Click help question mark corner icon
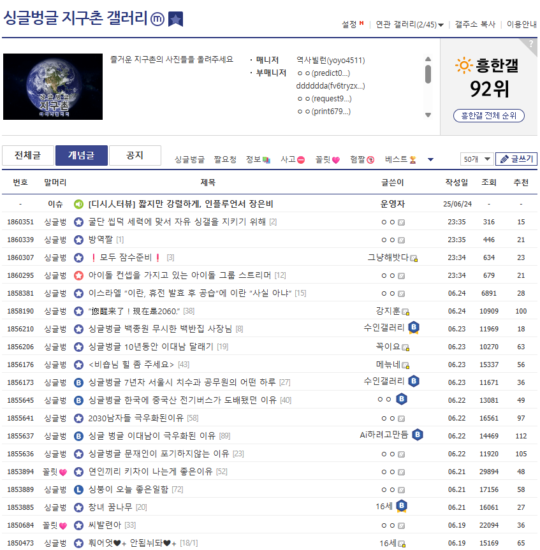Viewport: 540px width, 550px height. [x=531, y=44]
